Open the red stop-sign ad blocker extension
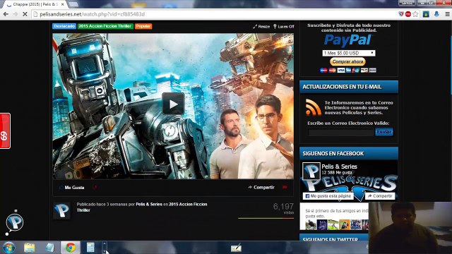Screen dimensions: 452x254 click(x=408, y=14)
